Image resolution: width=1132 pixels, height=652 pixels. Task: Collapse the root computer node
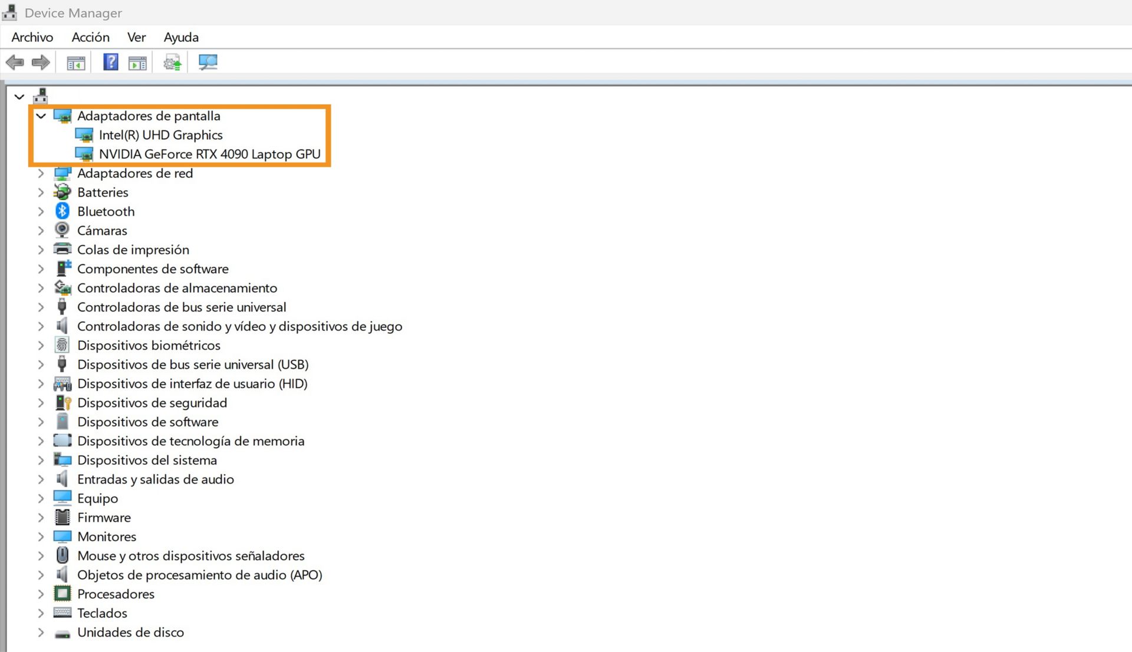pyautogui.click(x=19, y=97)
